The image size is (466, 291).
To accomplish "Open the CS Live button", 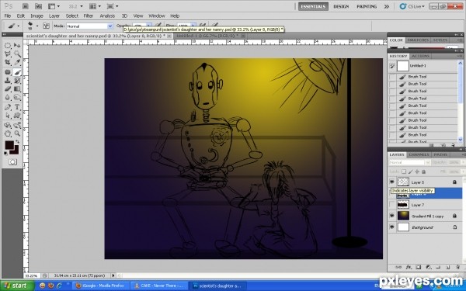I will point(412,6).
